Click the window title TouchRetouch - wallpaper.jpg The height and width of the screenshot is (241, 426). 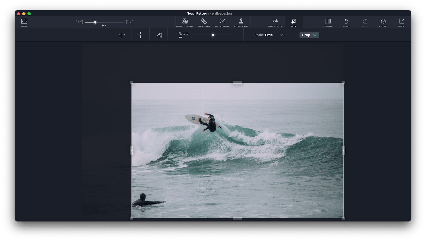coord(210,13)
